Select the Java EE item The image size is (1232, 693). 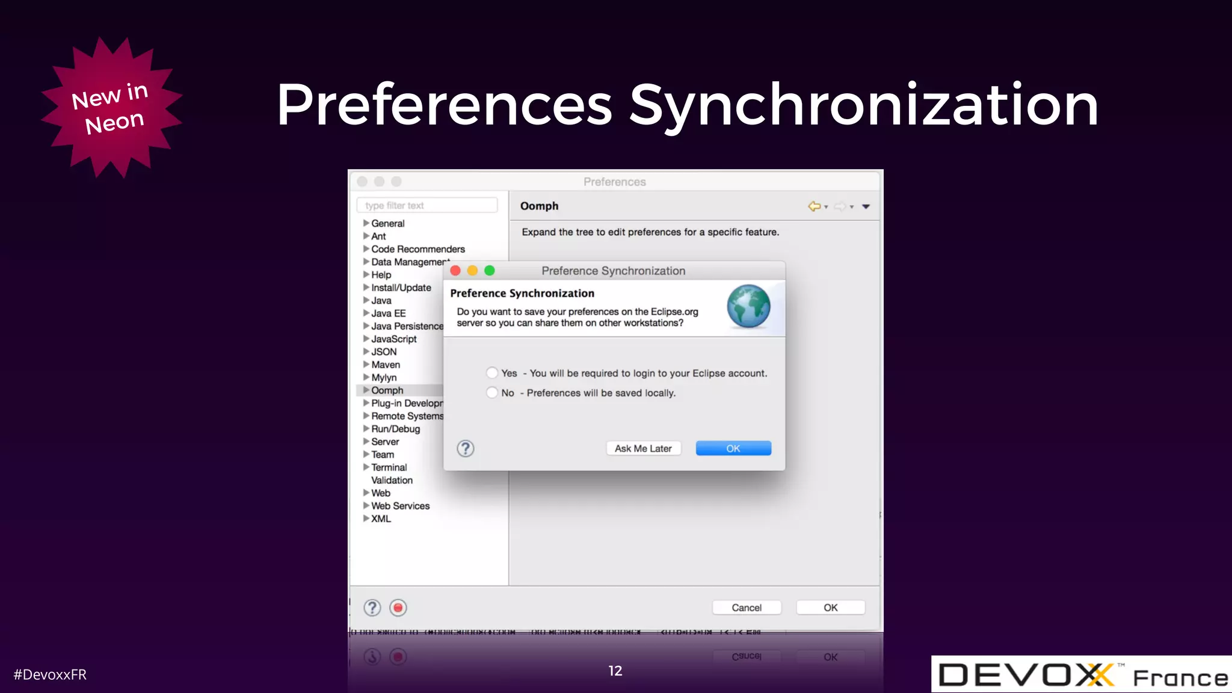[x=388, y=313]
